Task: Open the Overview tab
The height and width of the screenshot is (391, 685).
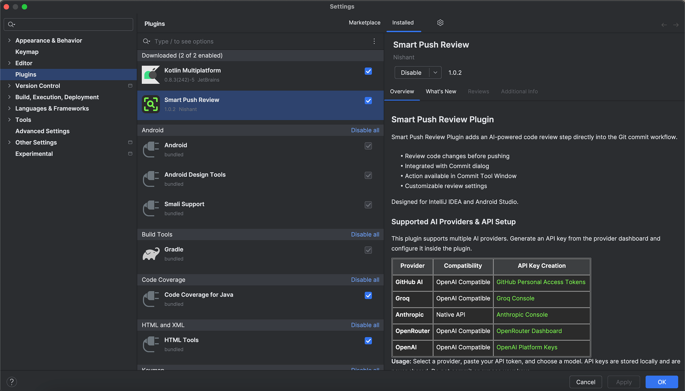Action: pyautogui.click(x=402, y=91)
